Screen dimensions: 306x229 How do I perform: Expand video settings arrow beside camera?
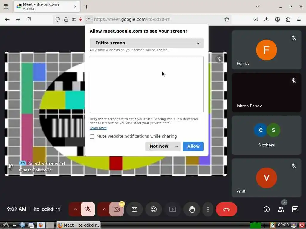click(x=104, y=209)
